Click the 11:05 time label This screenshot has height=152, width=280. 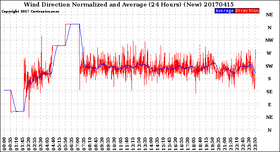click(x=121, y=144)
